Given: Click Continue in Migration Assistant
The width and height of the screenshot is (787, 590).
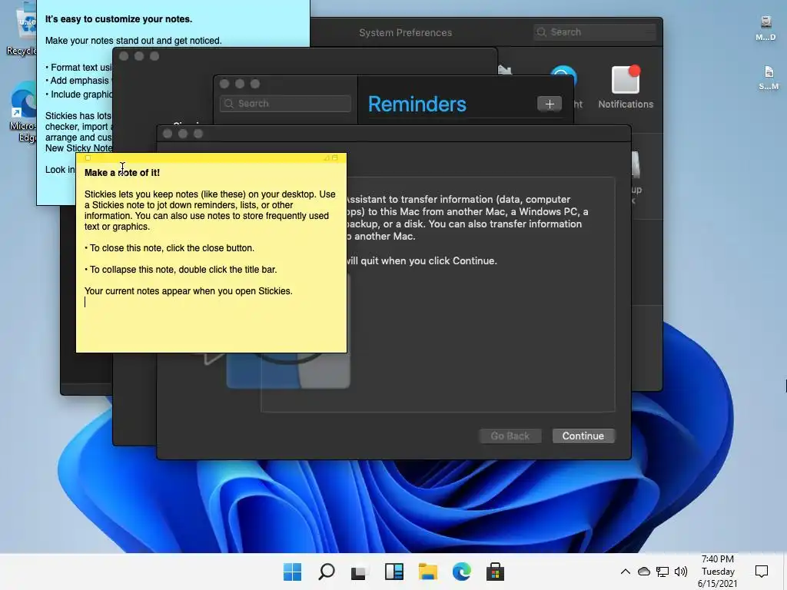Looking at the screenshot, I should 583,436.
